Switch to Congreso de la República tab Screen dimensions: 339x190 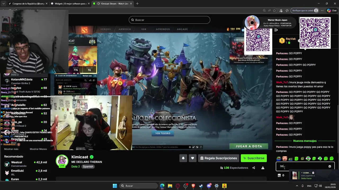click(28, 4)
